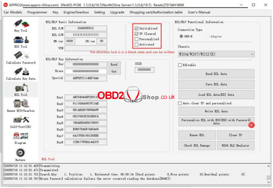Click the log panel scrollbar thumb
The width and height of the screenshot is (273, 188).
click(x=268, y=177)
